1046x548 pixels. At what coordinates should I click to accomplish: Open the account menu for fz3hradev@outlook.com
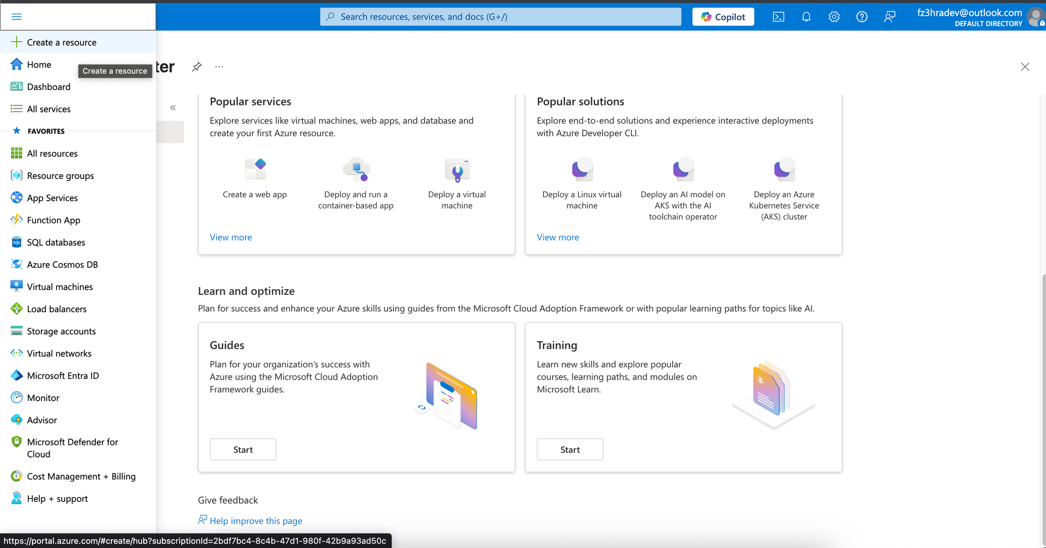(x=981, y=17)
